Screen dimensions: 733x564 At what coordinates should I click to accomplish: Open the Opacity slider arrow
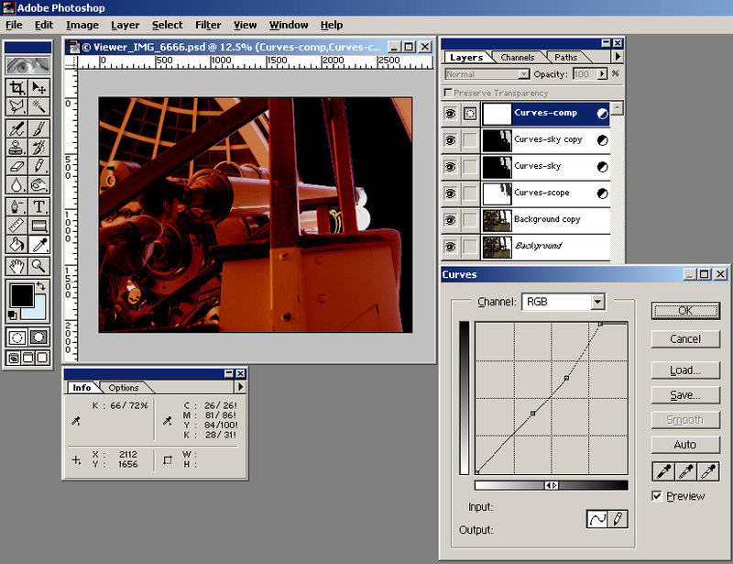[x=602, y=73]
